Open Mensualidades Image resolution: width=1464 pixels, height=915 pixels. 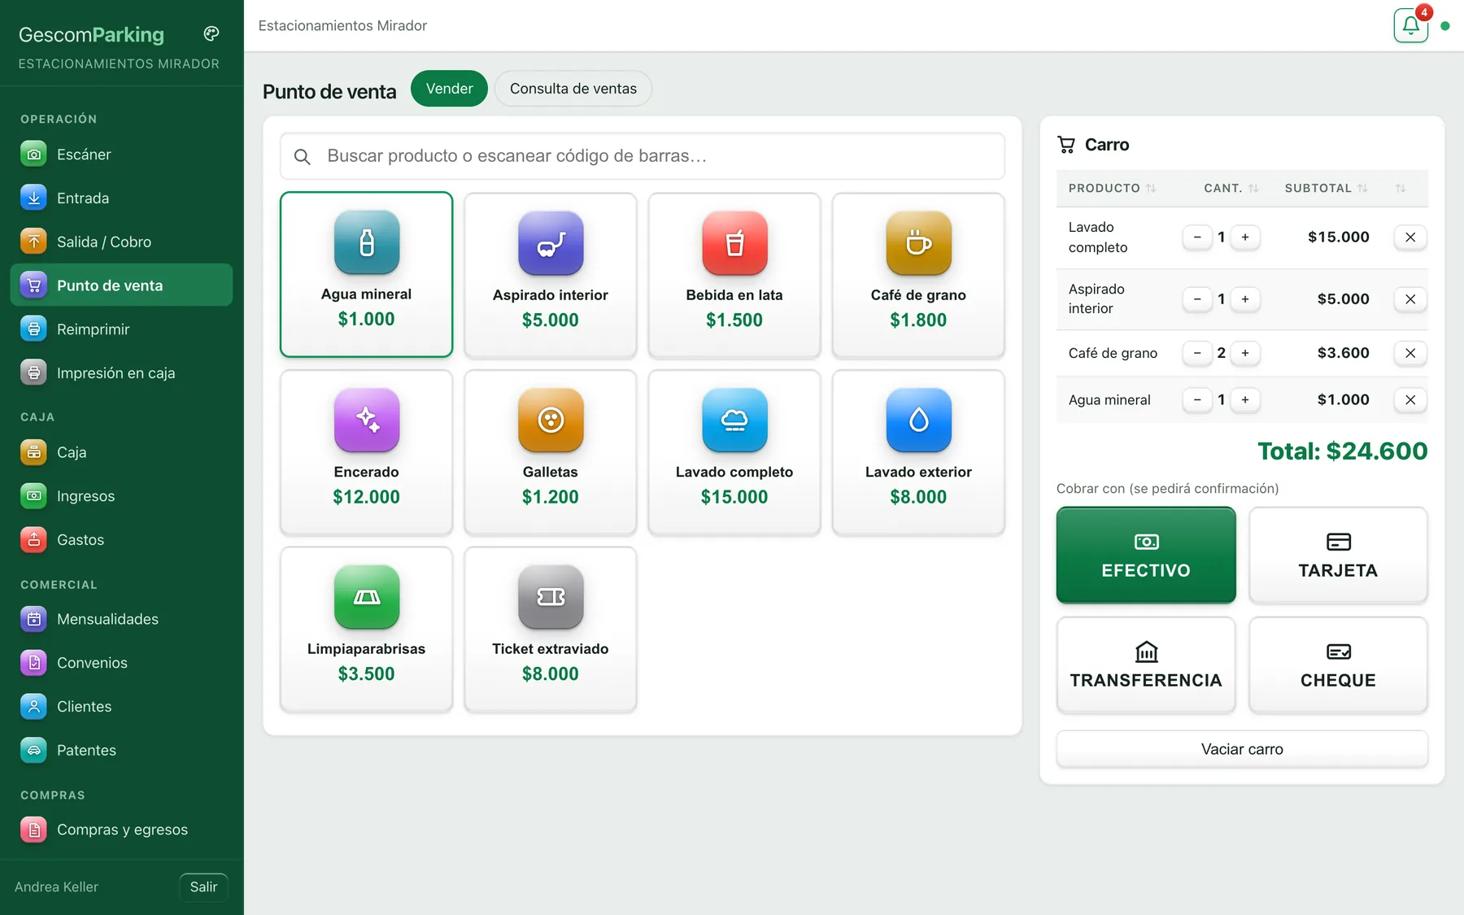coord(121,620)
